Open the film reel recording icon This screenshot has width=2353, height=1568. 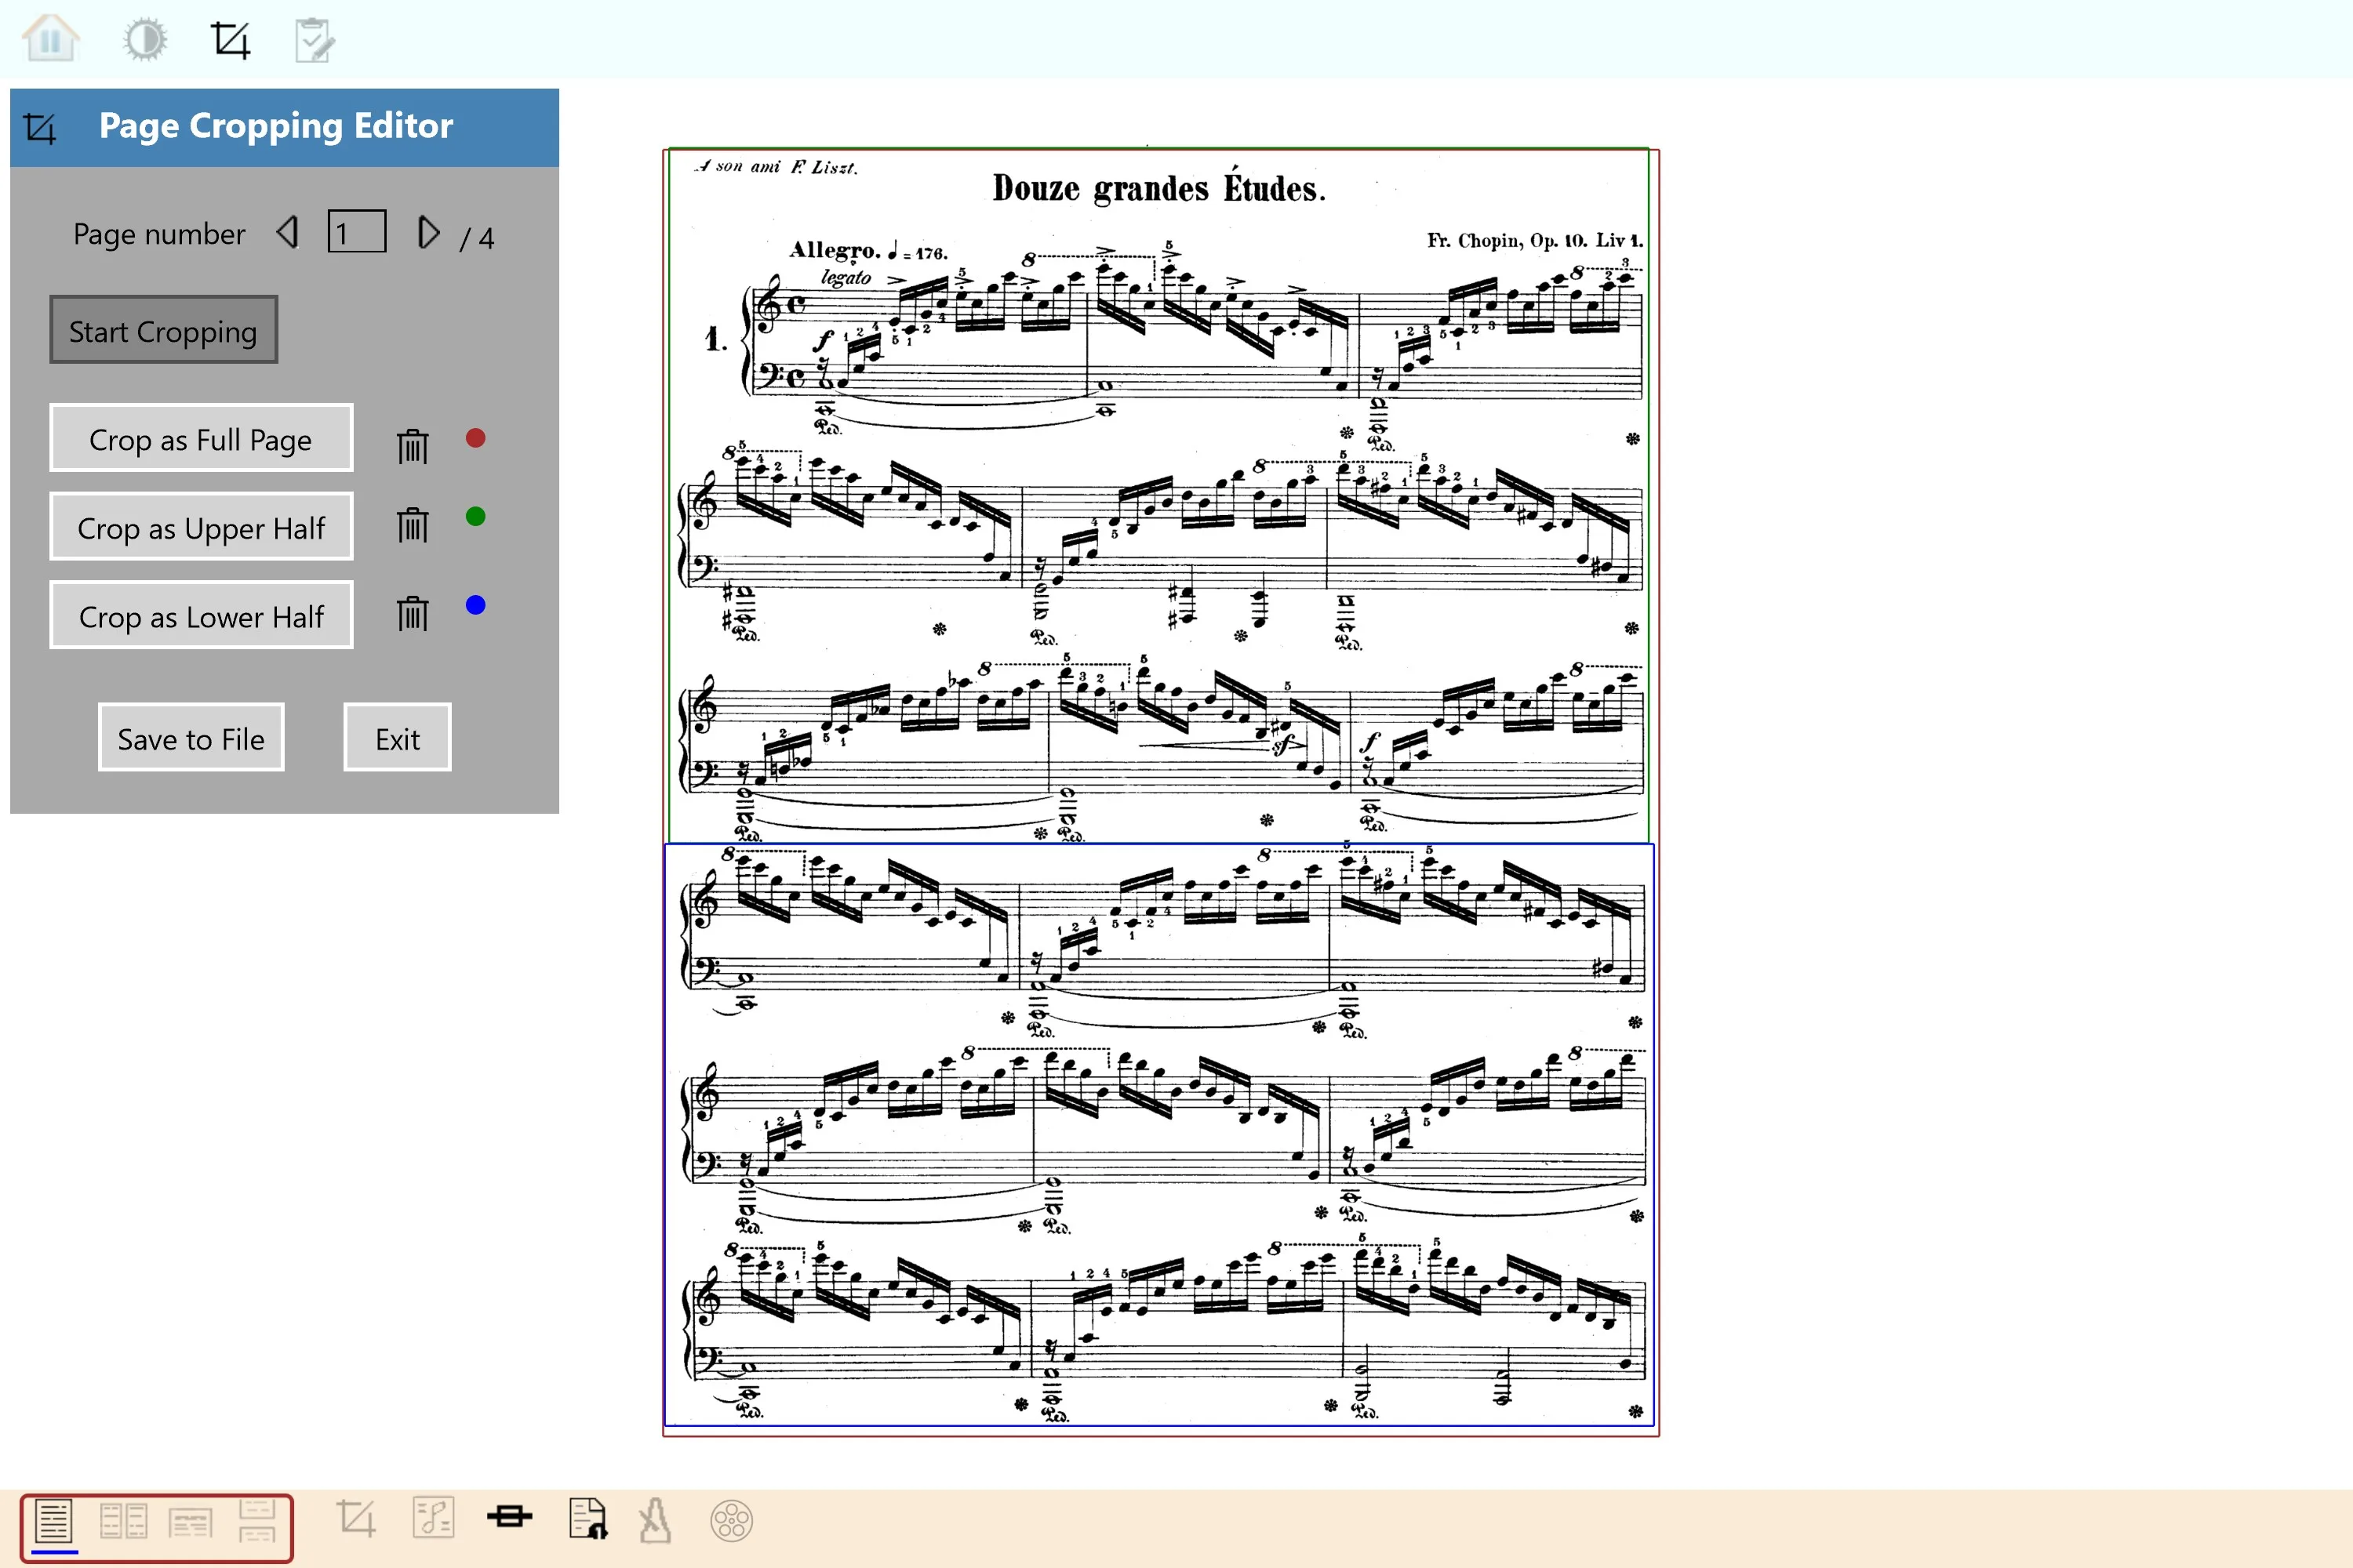click(x=731, y=1522)
